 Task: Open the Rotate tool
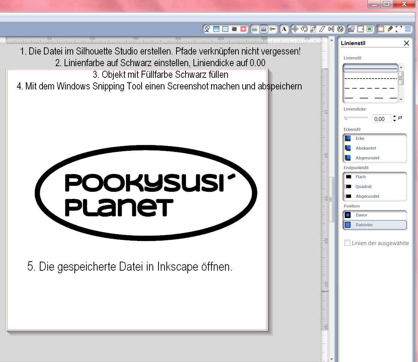(x=304, y=29)
